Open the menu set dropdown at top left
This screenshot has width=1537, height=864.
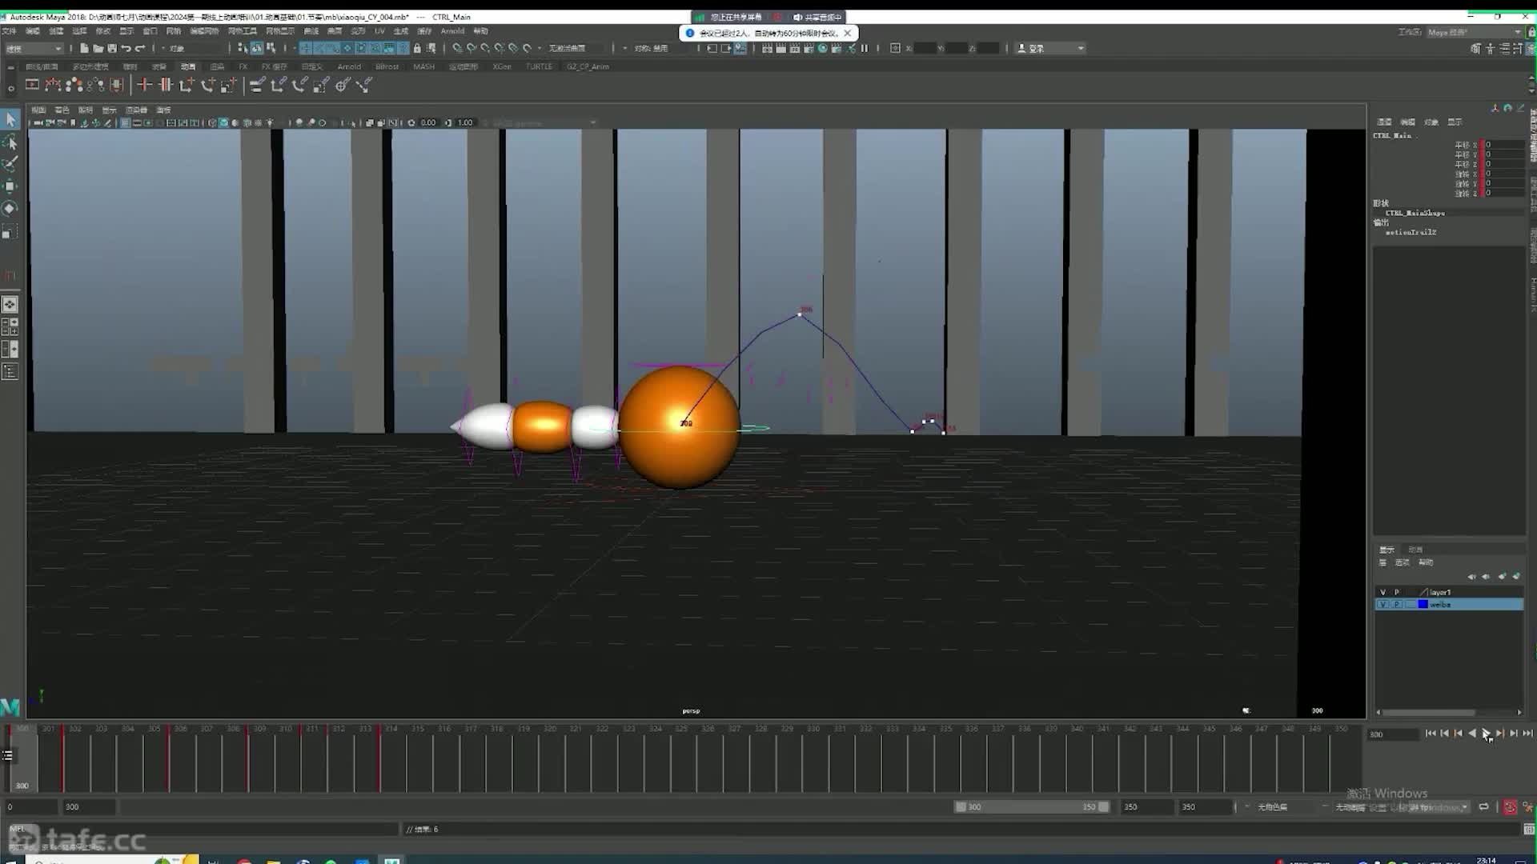[34, 49]
